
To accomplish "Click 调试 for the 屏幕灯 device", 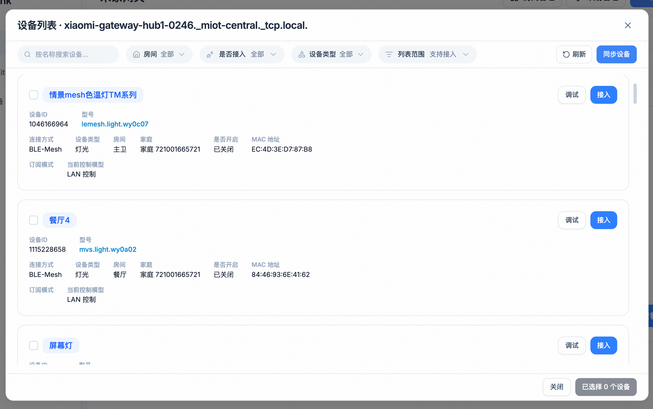I will pos(572,345).
